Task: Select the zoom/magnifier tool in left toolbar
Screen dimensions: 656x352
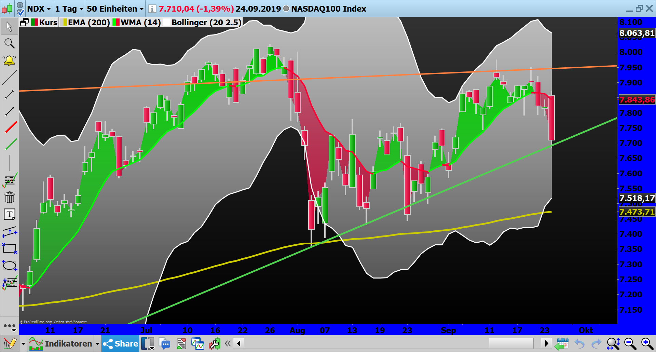Action: pyautogui.click(x=10, y=43)
